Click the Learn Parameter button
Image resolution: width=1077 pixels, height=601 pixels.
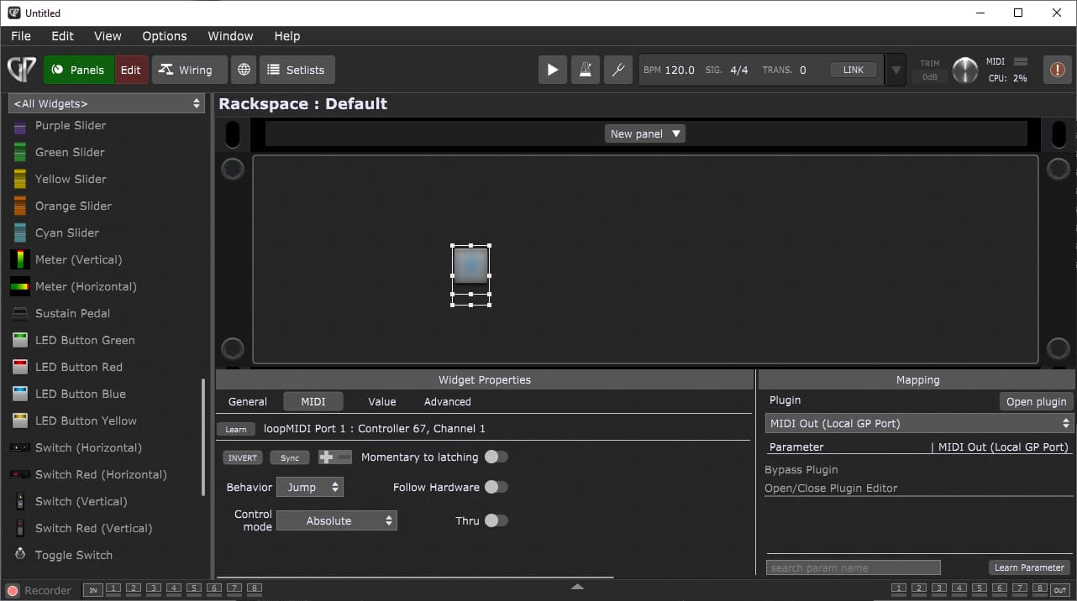[x=1029, y=567]
